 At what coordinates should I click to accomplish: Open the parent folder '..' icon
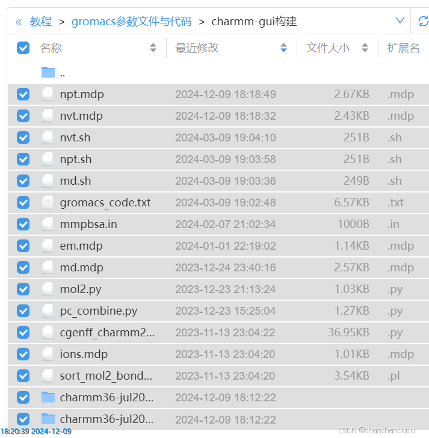tap(48, 72)
